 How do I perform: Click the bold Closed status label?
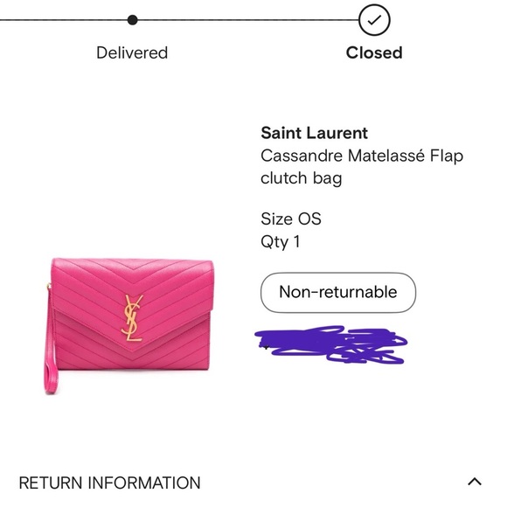click(x=374, y=52)
